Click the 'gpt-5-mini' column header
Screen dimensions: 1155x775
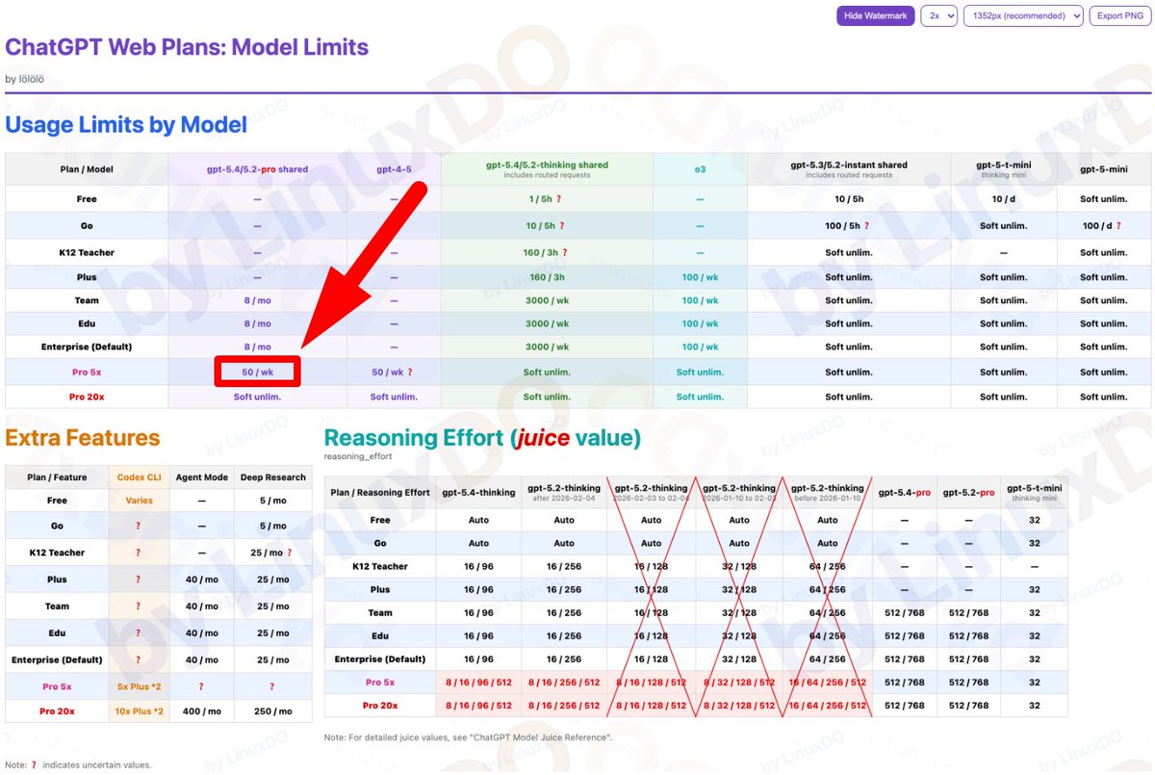pos(1103,168)
